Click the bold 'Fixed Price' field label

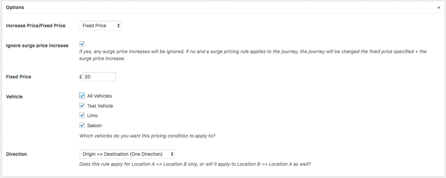click(x=19, y=77)
